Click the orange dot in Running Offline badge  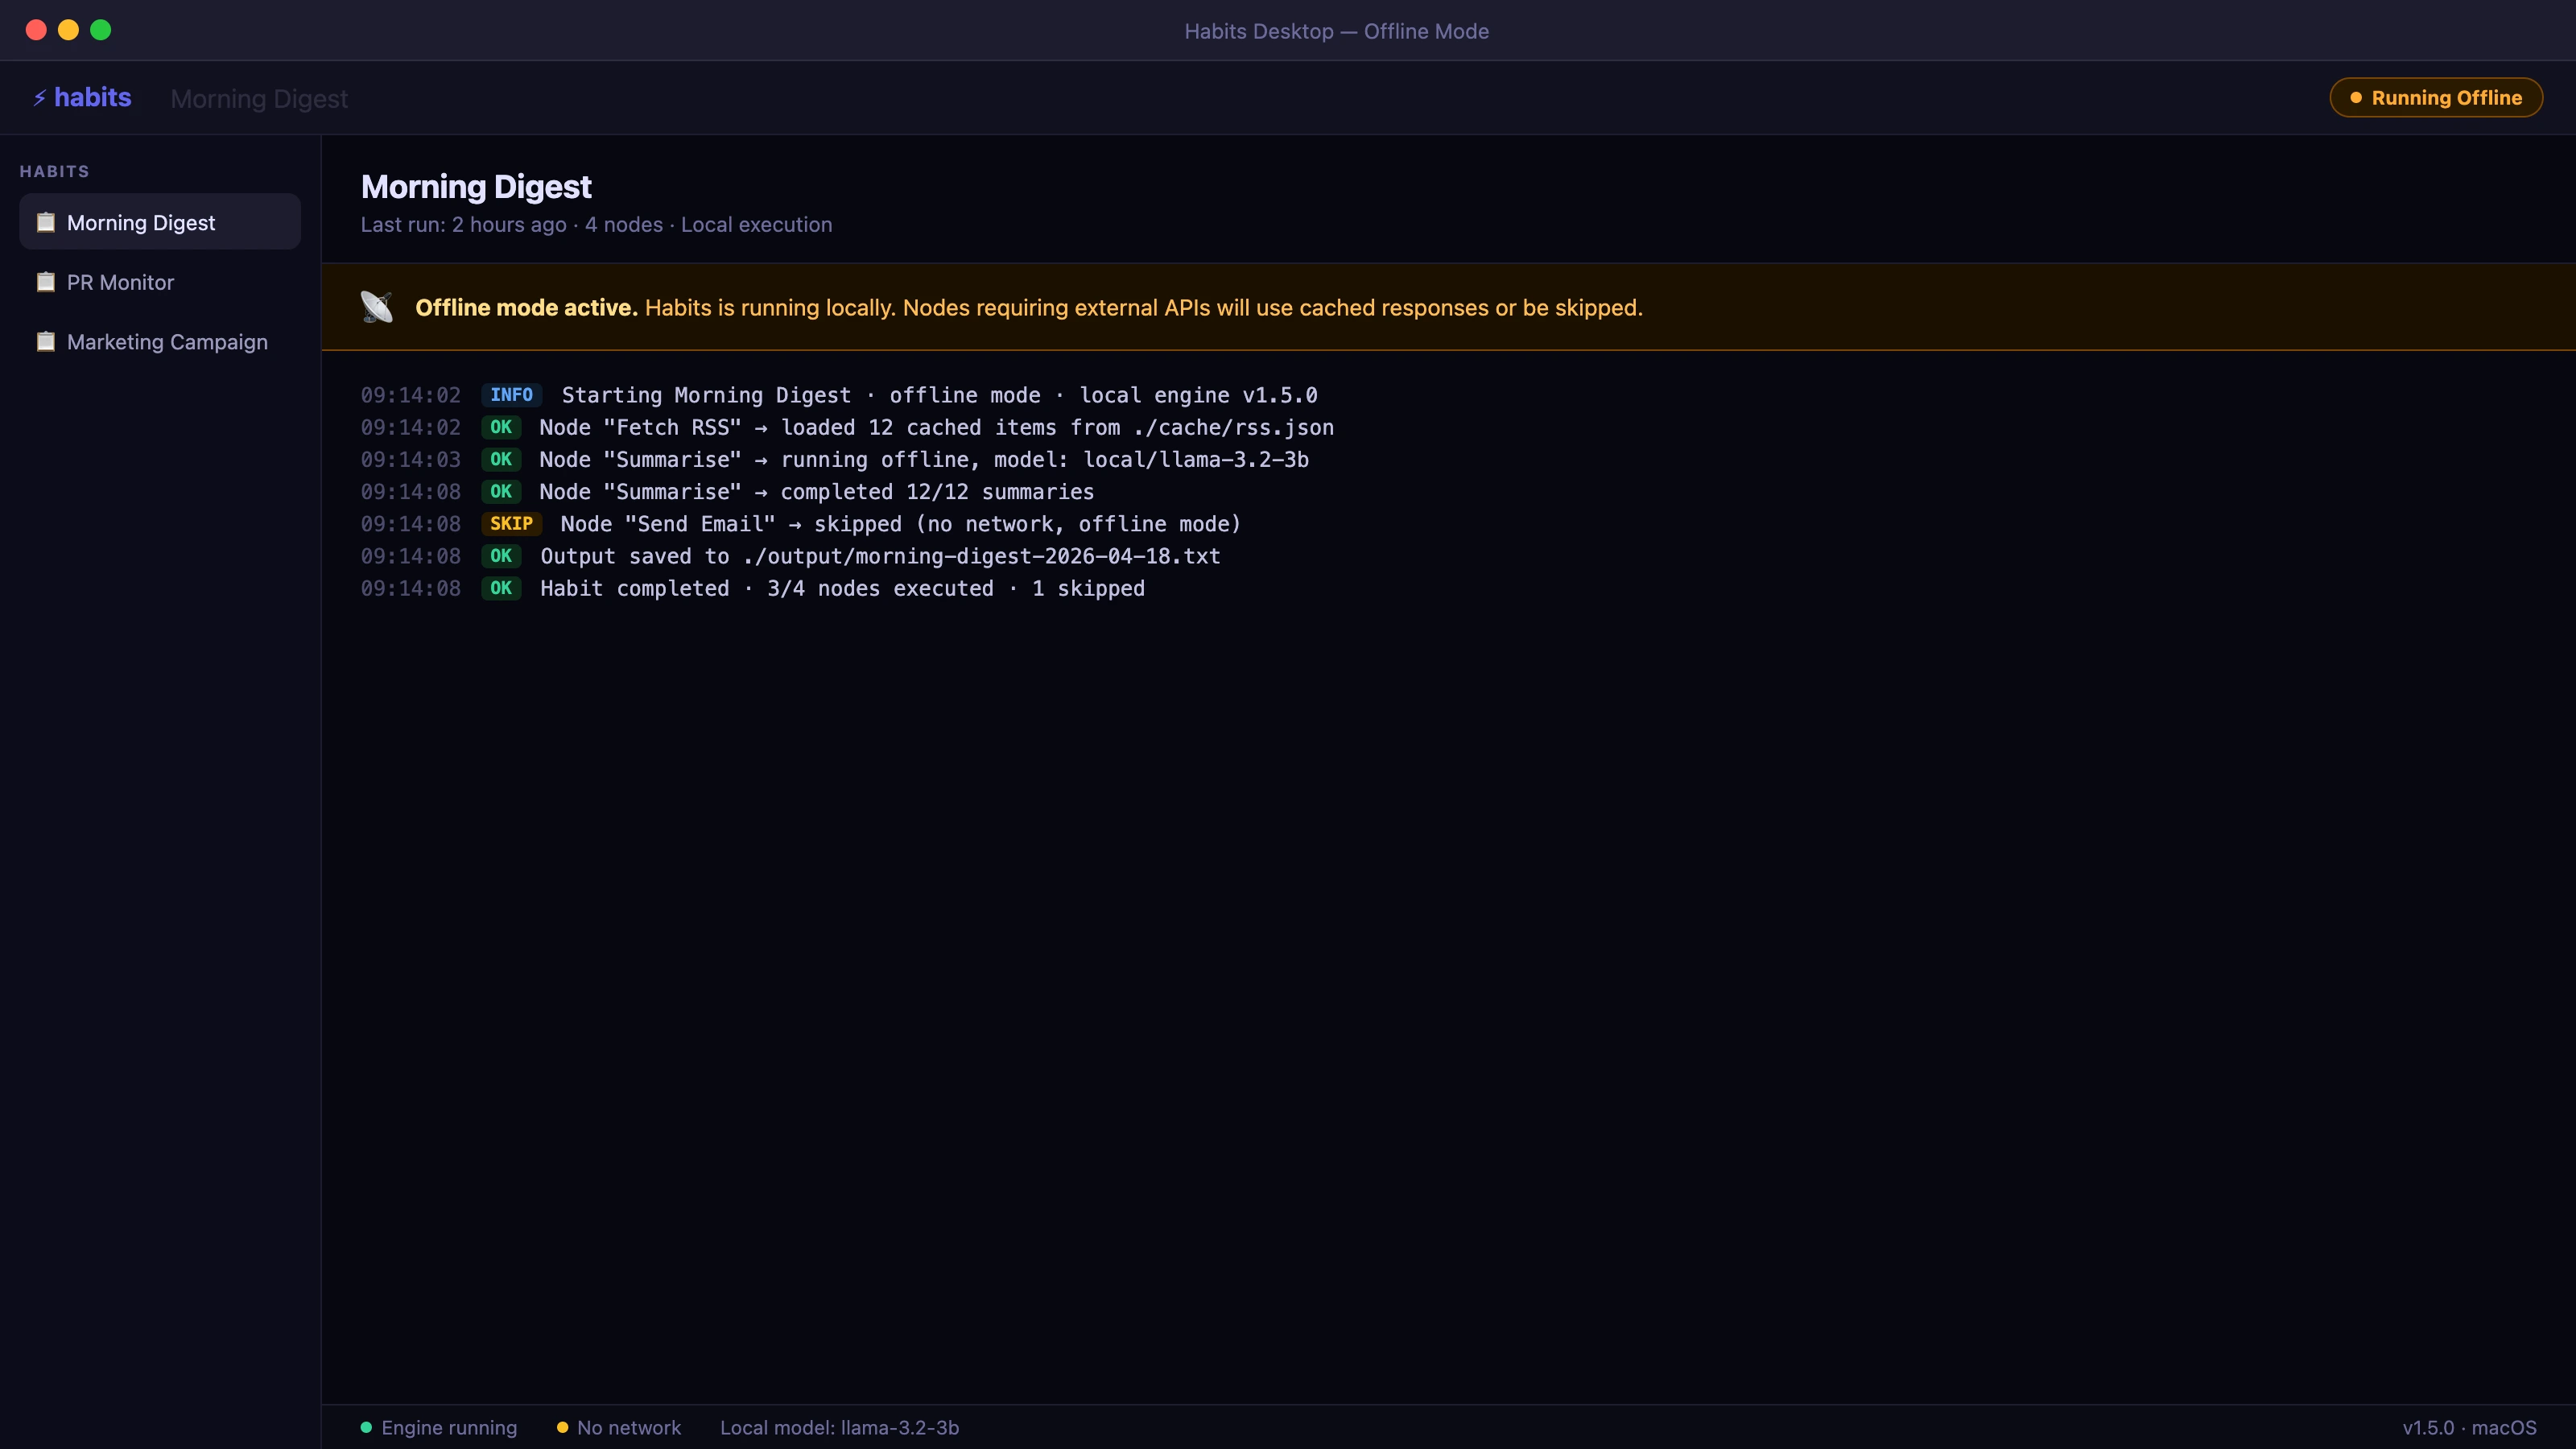2356,98
